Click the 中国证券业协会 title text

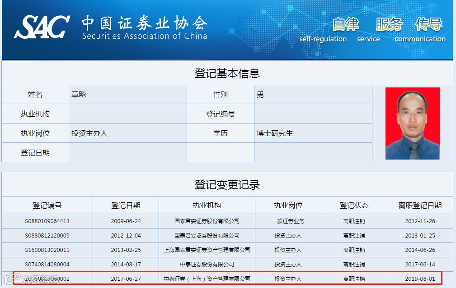(145, 23)
